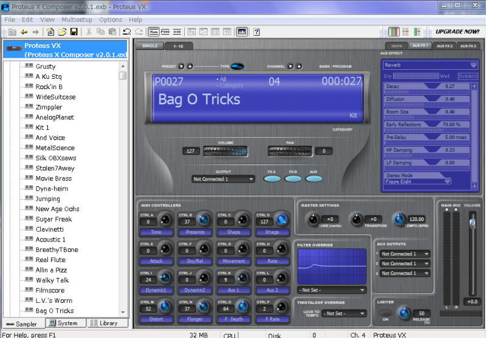Screen dimensions: 486x338
Task: Click the Undo arrow icon
Action: coord(126,32)
